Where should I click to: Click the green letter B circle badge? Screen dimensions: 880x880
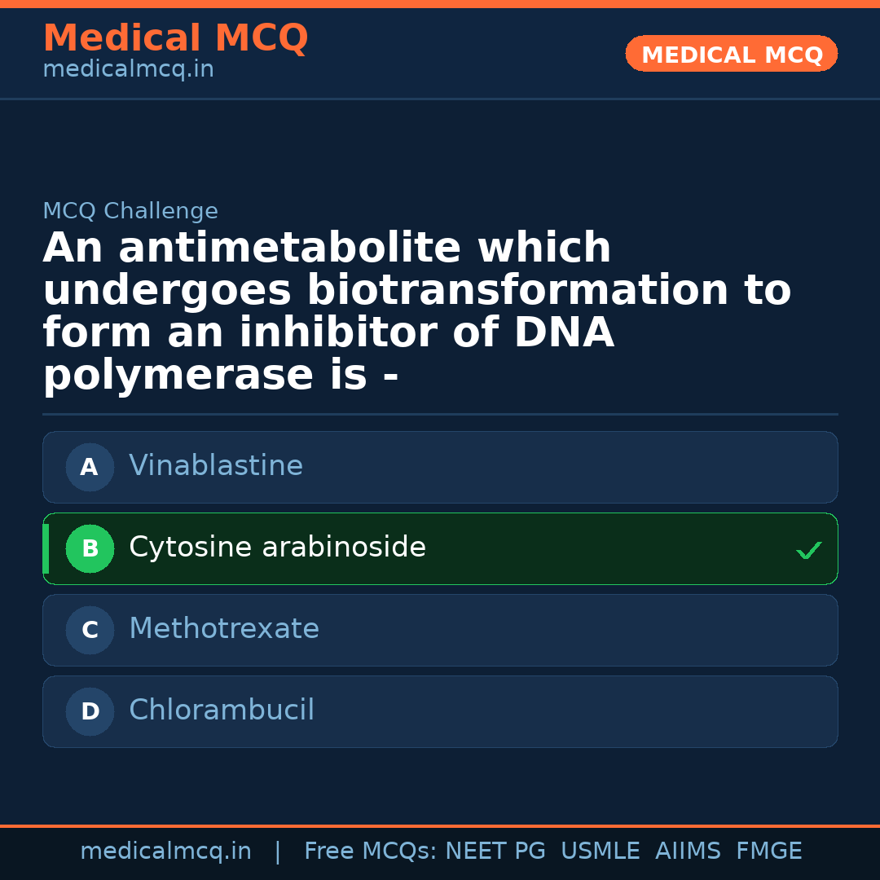90,549
